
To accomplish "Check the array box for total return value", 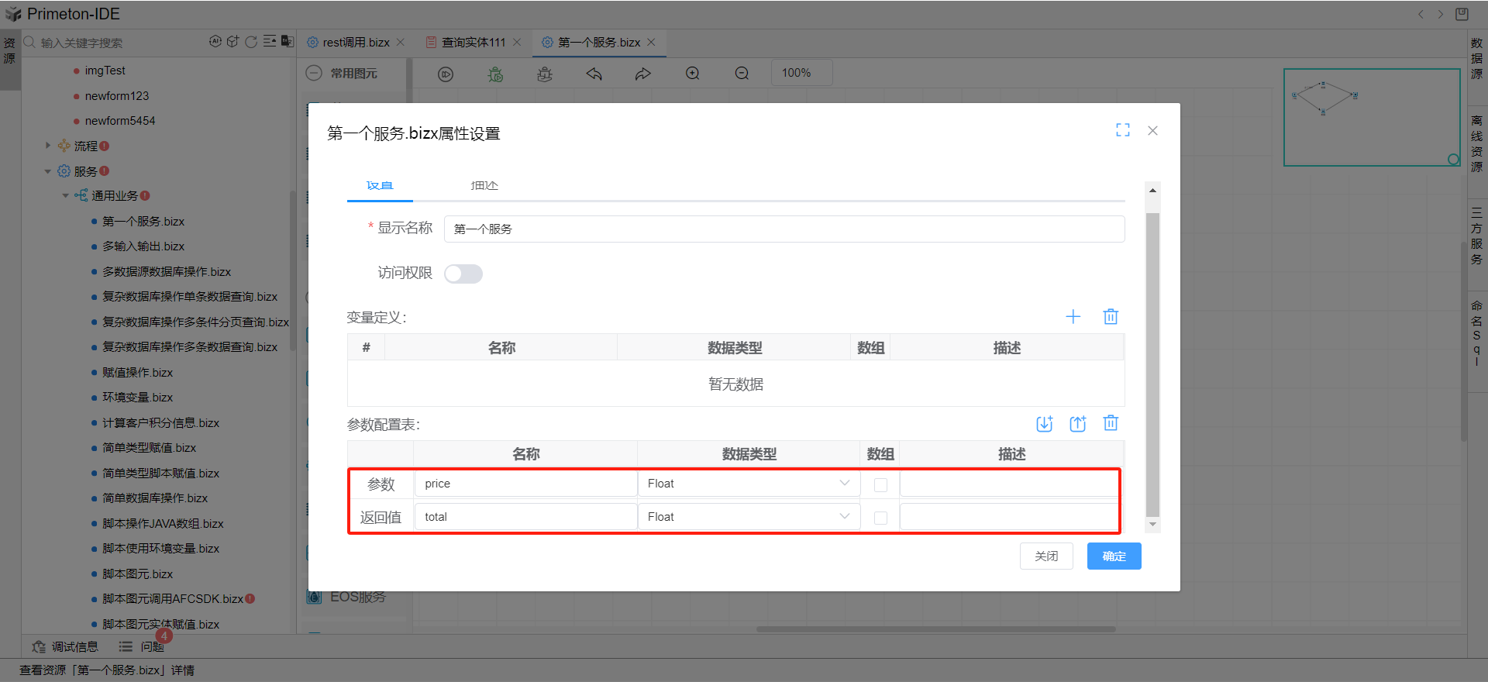I will 880,518.
